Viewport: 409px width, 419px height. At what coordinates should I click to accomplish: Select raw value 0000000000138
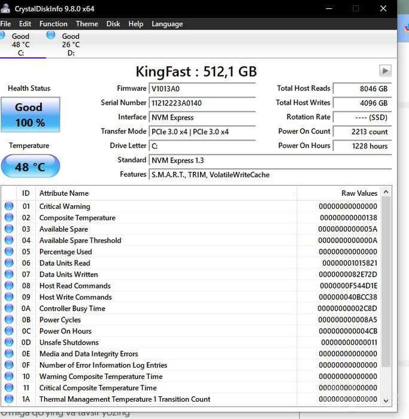(x=349, y=218)
